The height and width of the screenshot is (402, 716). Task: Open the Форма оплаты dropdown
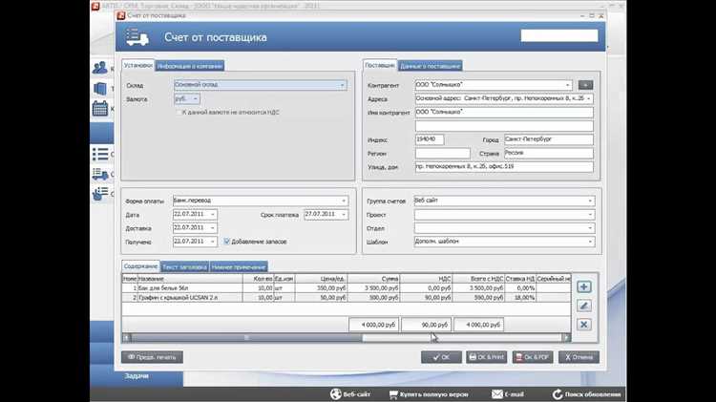click(x=344, y=201)
